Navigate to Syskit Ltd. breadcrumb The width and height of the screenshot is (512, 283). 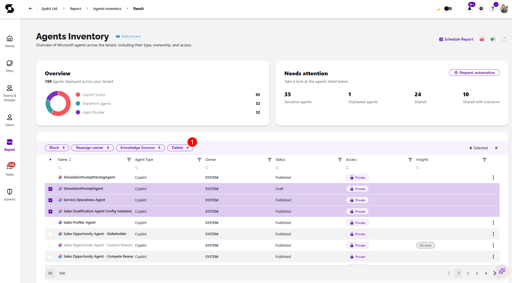[x=50, y=9]
